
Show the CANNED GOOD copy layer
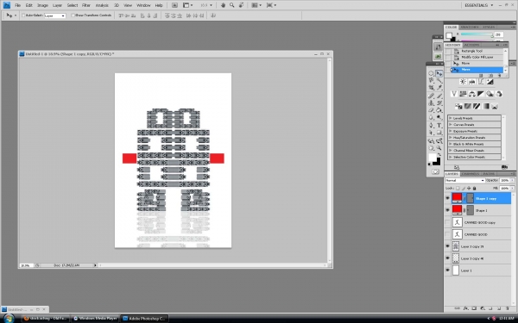click(x=447, y=222)
